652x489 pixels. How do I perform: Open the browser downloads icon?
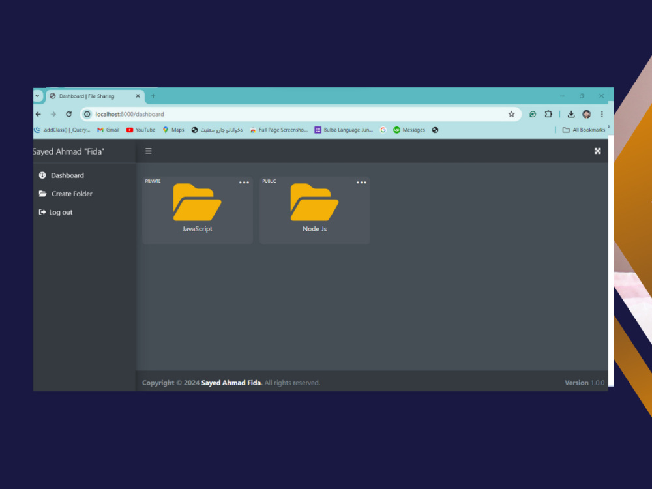[571, 114]
